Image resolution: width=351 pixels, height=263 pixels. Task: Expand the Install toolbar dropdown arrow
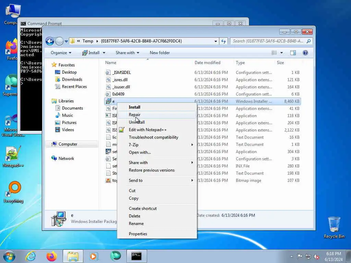pyautogui.click(x=104, y=53)
